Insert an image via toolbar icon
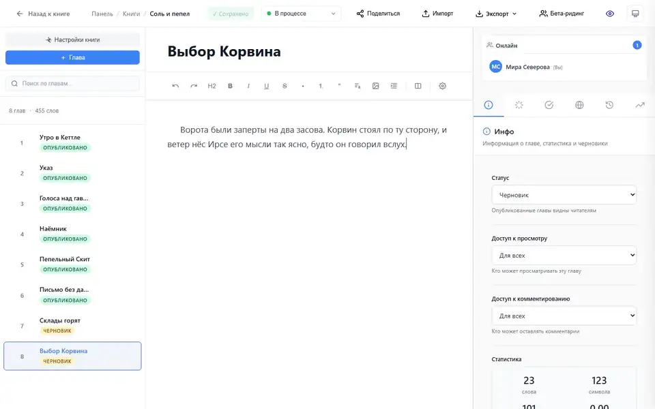 (x=375, y=86)
